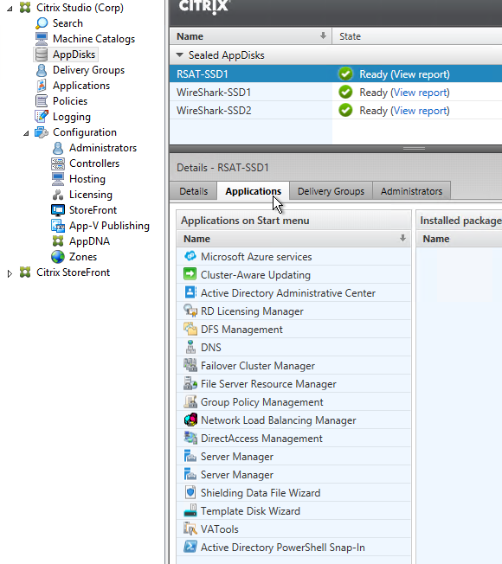Image resolution: width=502 pixels, height=564 pixels.
Task: Click the DFS Management folder icon
Action: [x=190, y=329]
